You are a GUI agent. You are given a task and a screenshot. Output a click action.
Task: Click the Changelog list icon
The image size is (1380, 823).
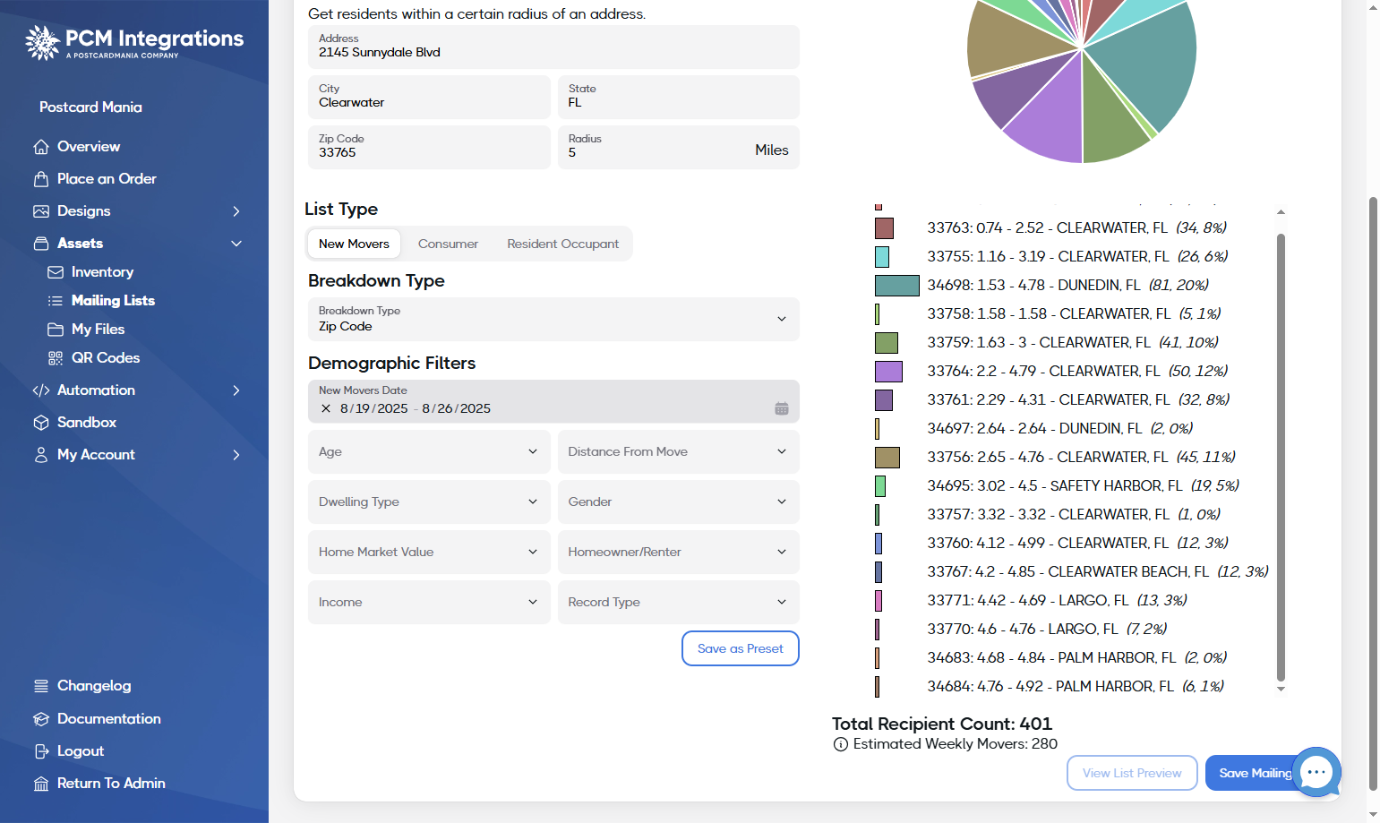(x=41, y=686)
